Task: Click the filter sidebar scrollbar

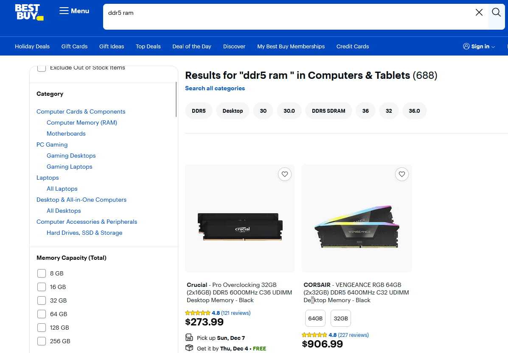Action: tap(176, 99)
